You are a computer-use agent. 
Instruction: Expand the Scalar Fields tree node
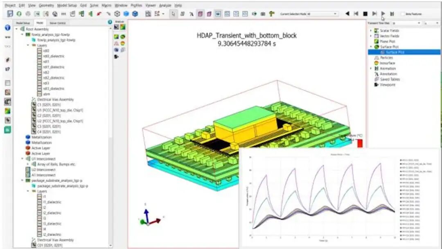click(x=371, y=30)
